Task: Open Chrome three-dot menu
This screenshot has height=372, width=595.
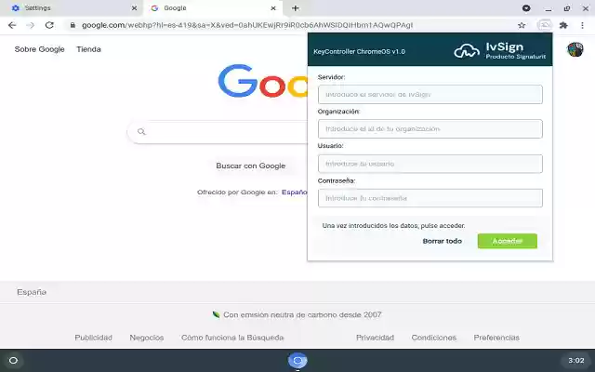Action: coord(582,25)
